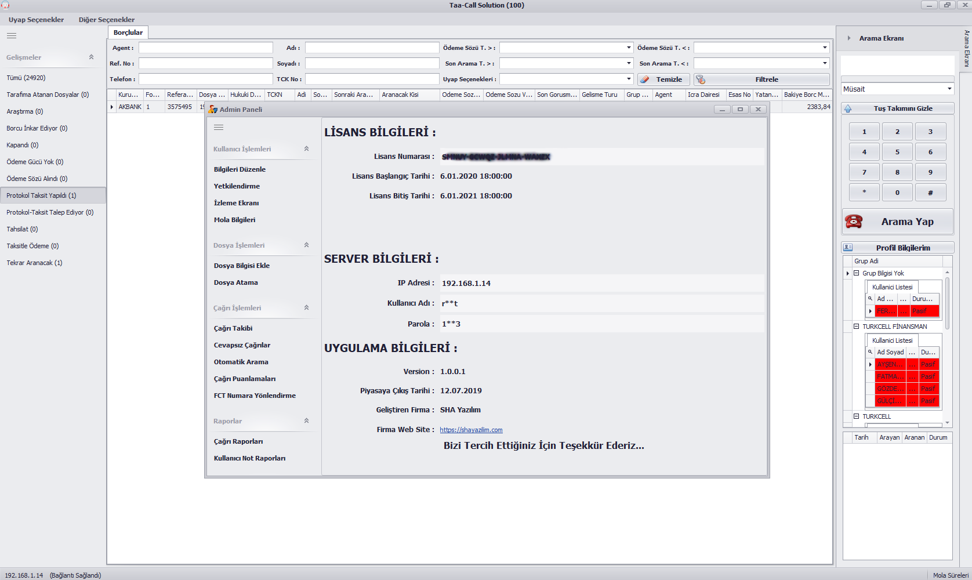Open the Uyap Seçenekleri filter dropdown
This screenshot has width=972, height=580.
[x=629, y=79]
